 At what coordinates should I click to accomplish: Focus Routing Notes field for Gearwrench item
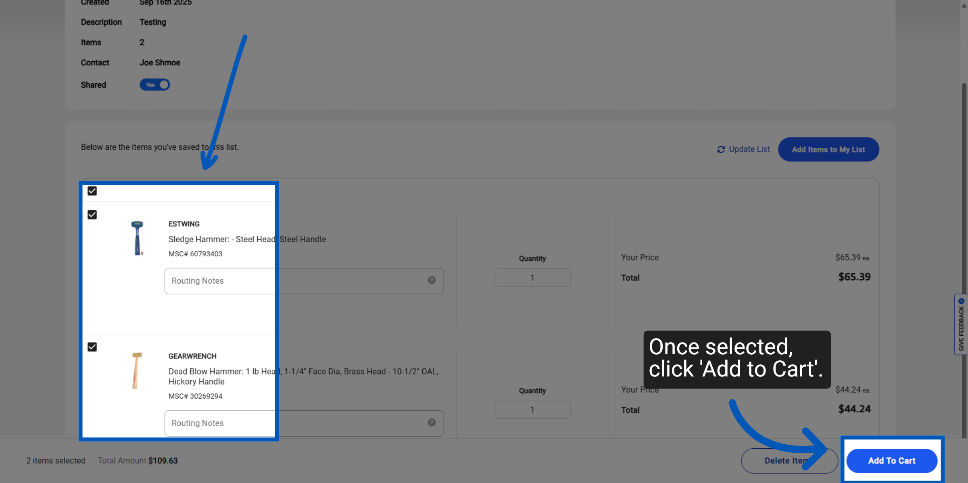pyautogui.click(x=304, y=423)
